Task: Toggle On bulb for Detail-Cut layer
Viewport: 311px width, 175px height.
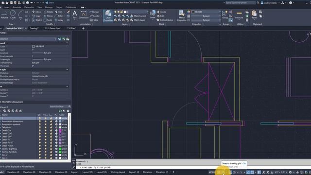Action: 40,131
